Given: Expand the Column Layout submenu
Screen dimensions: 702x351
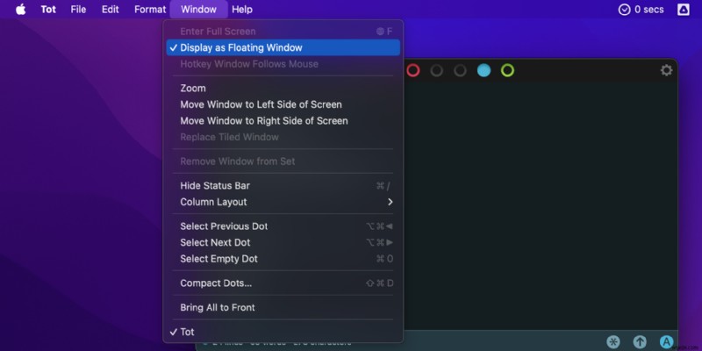Looking at the screenshot, I should coord(283,202).
